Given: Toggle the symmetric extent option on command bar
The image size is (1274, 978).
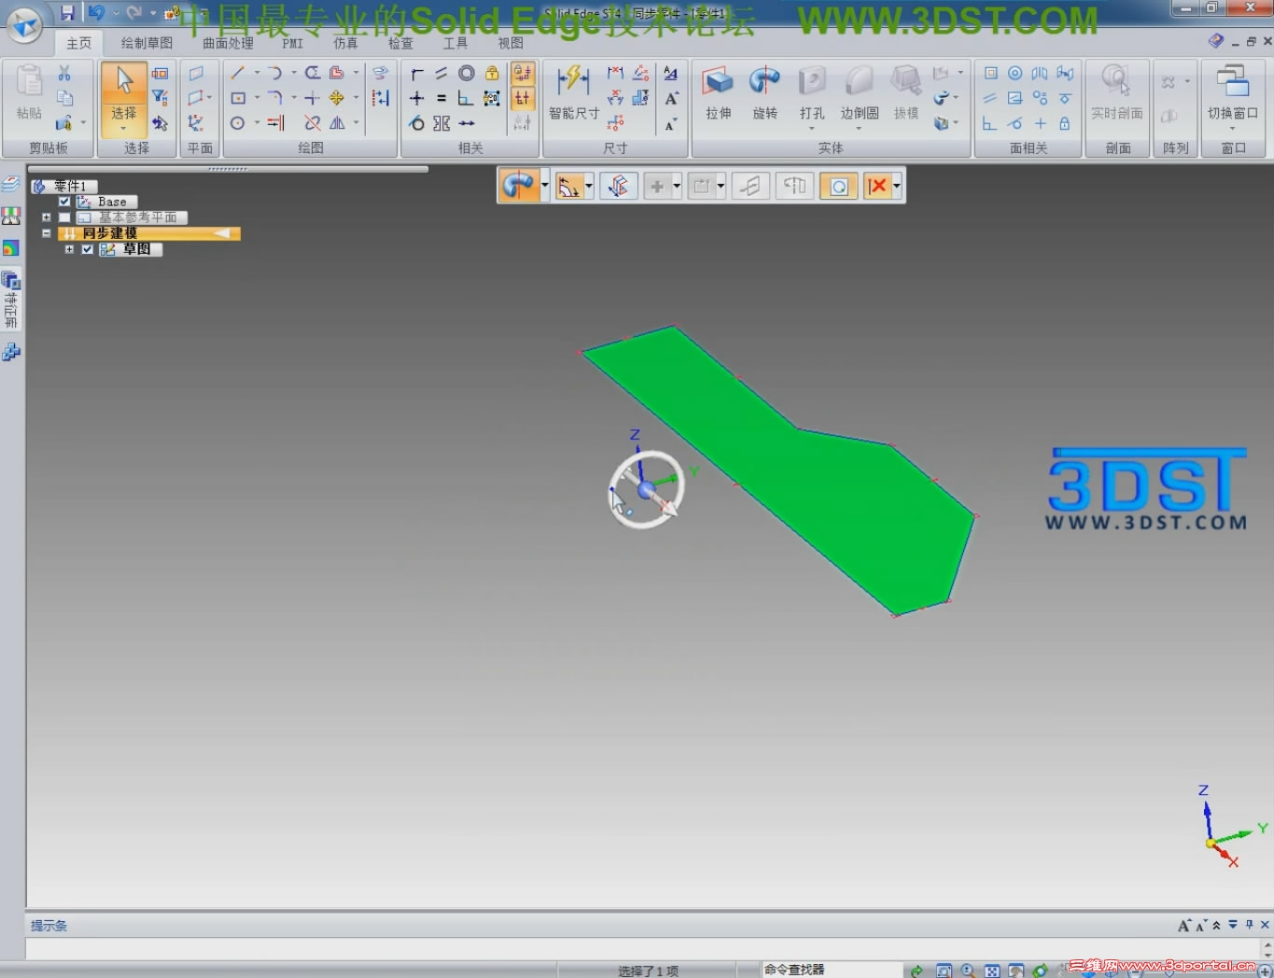Looking at the screenshot, I should (x=794, y=187).
